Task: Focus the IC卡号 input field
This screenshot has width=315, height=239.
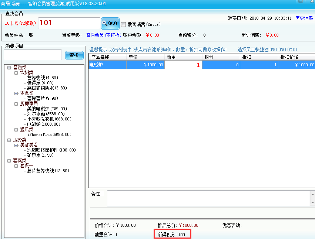Action: pyautogui.click(x=69, y=23)
